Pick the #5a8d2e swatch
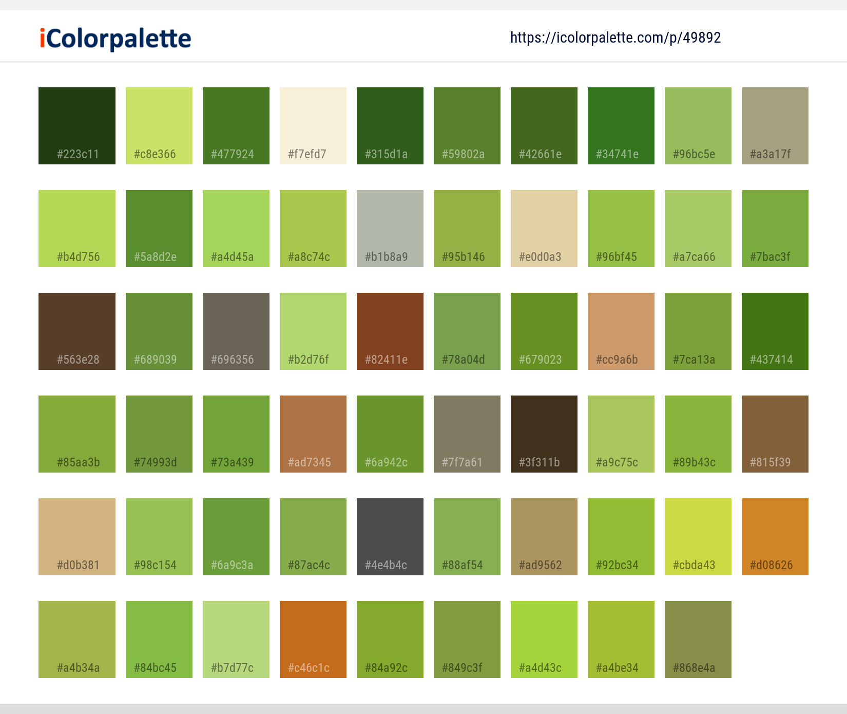The width and height of the screenshot is (847, 714). click(159, 229)
